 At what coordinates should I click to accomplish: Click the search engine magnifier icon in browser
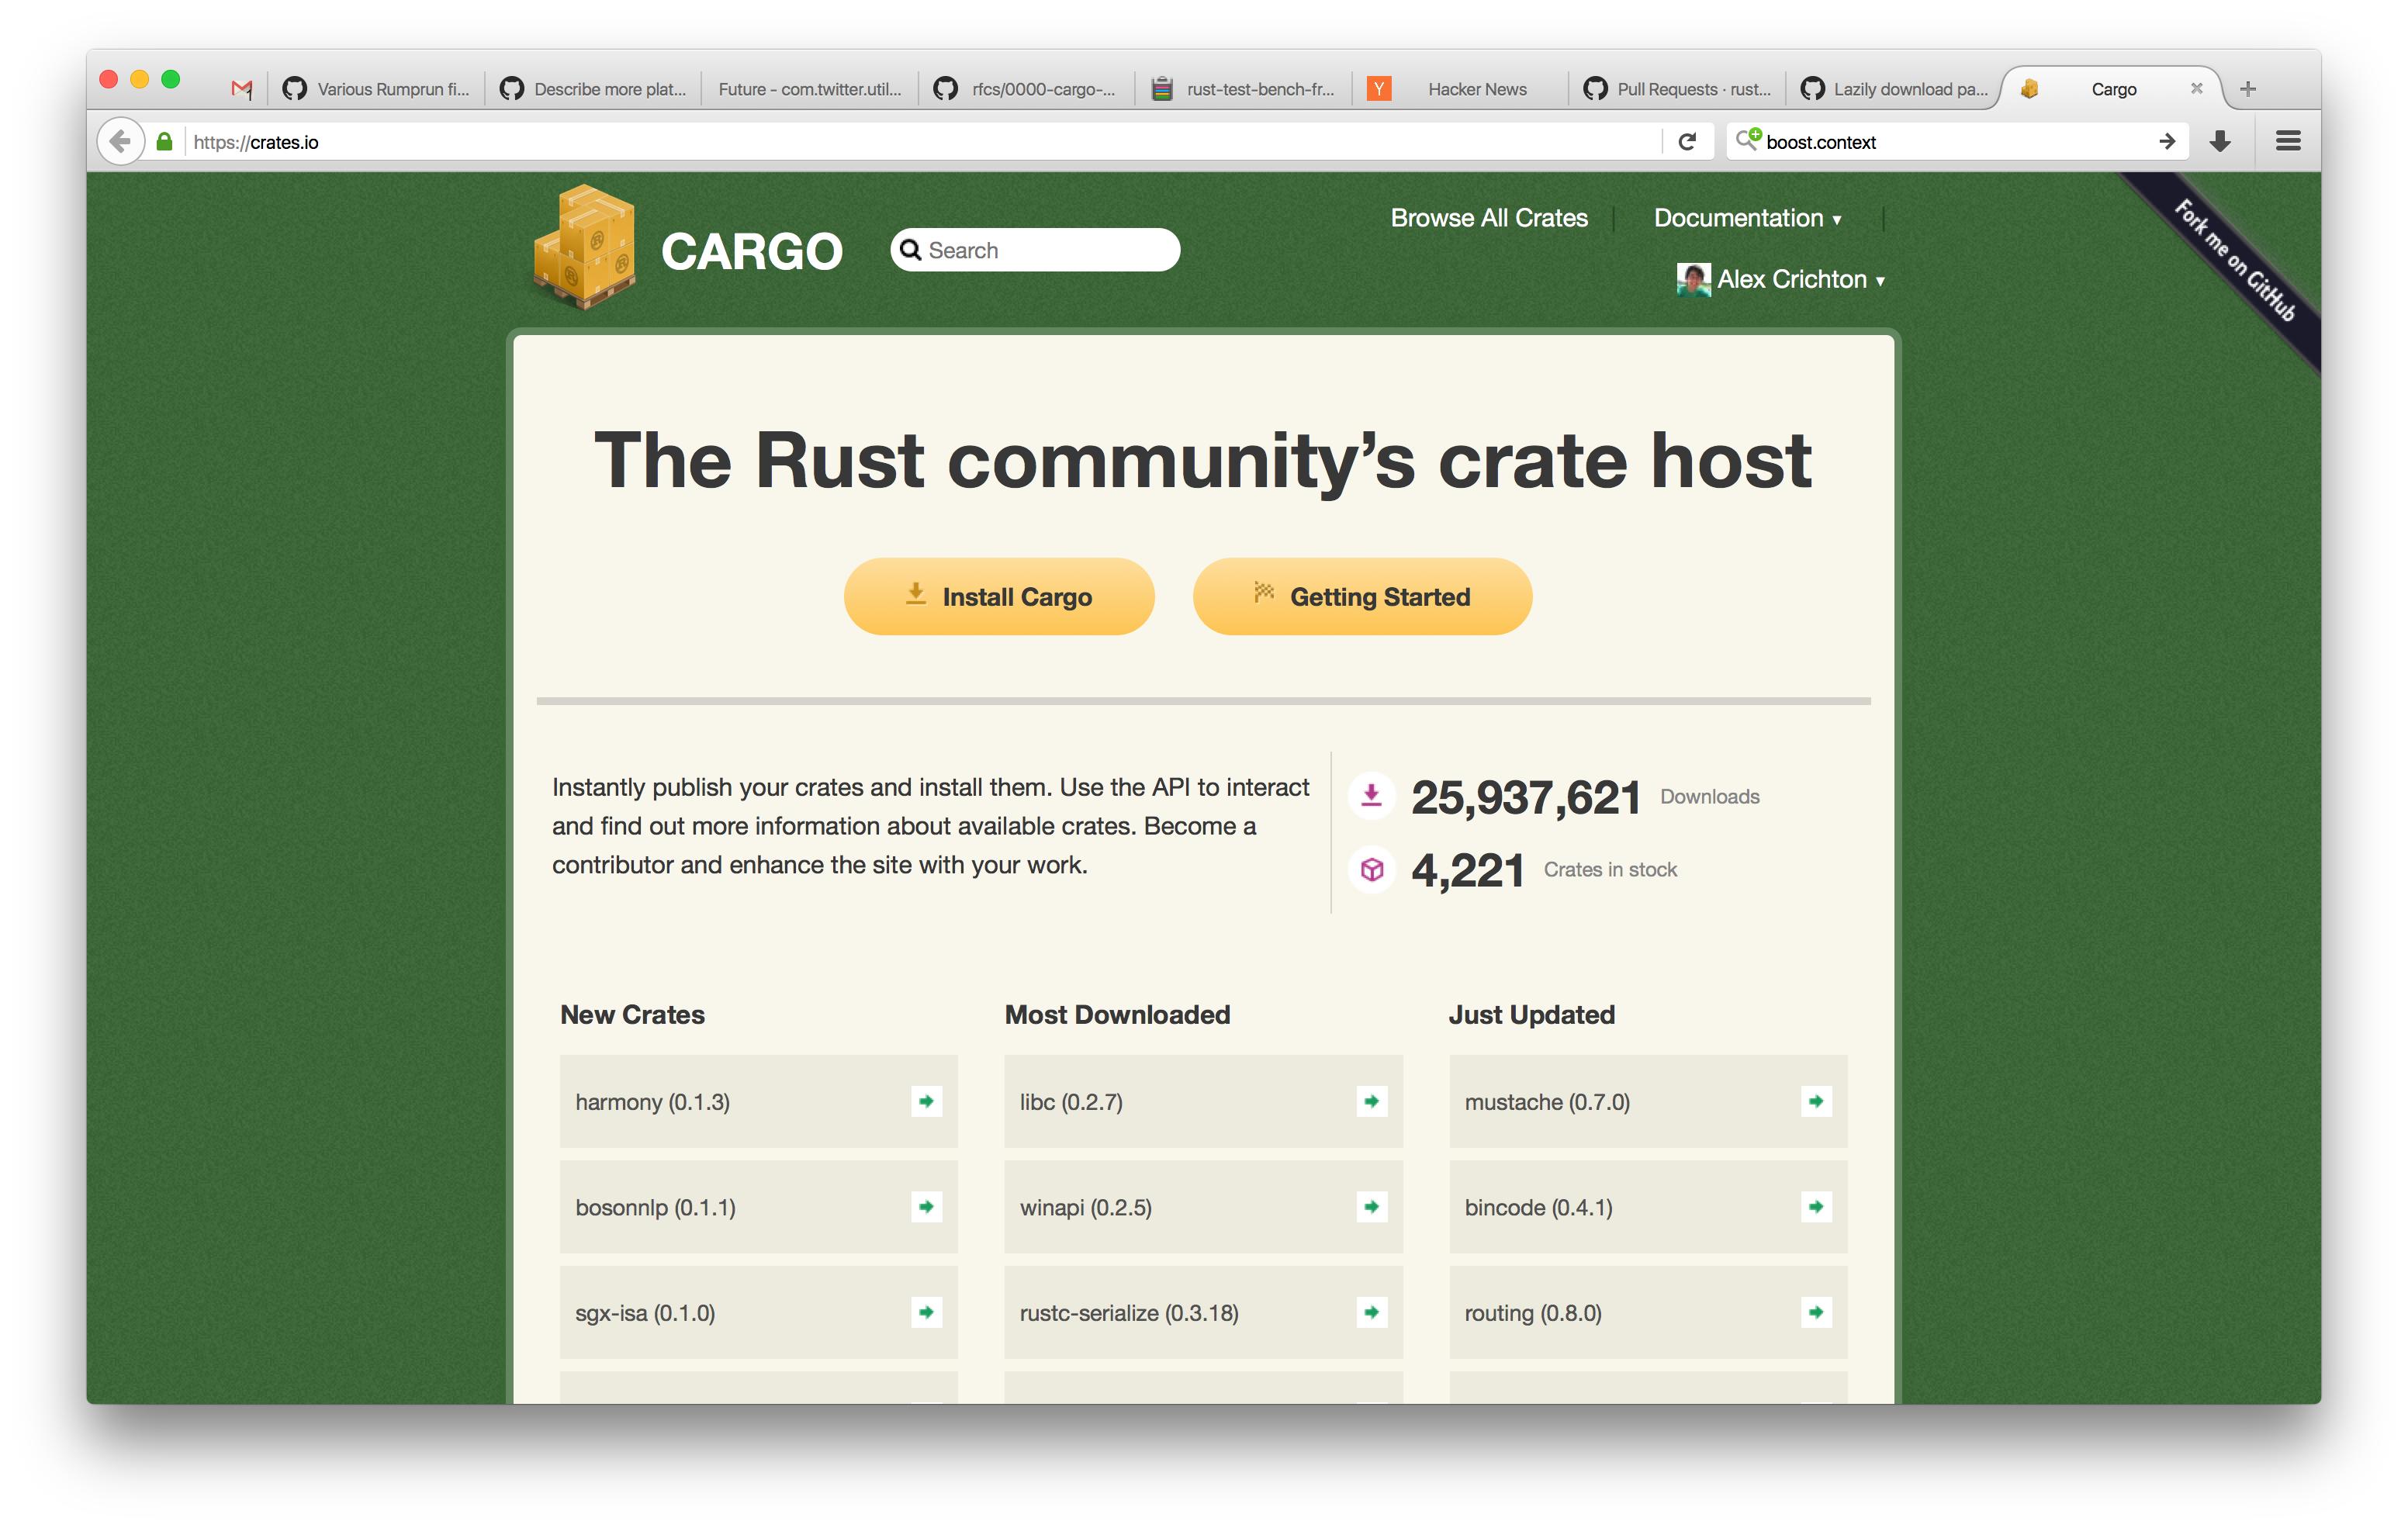tap(1747, 140)
